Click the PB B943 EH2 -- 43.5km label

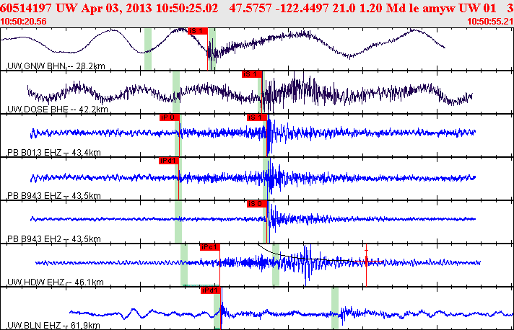click(53, 238)
